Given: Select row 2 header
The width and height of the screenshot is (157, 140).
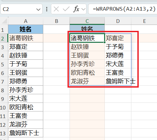Looking at the screenshot, I should point(4,38).
